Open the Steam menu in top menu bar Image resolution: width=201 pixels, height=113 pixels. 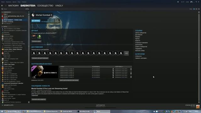pos(3,2)
